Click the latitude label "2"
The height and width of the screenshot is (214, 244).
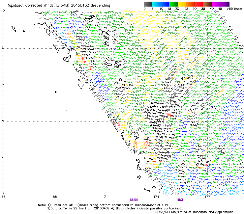pos(3,157)
